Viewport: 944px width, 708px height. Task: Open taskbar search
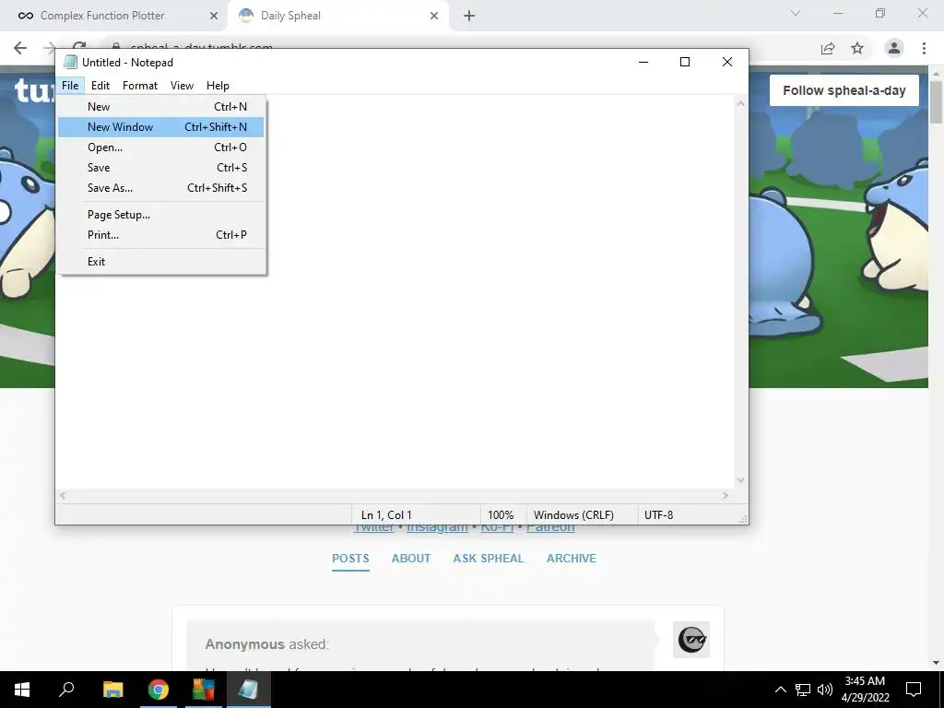point(66,690)
